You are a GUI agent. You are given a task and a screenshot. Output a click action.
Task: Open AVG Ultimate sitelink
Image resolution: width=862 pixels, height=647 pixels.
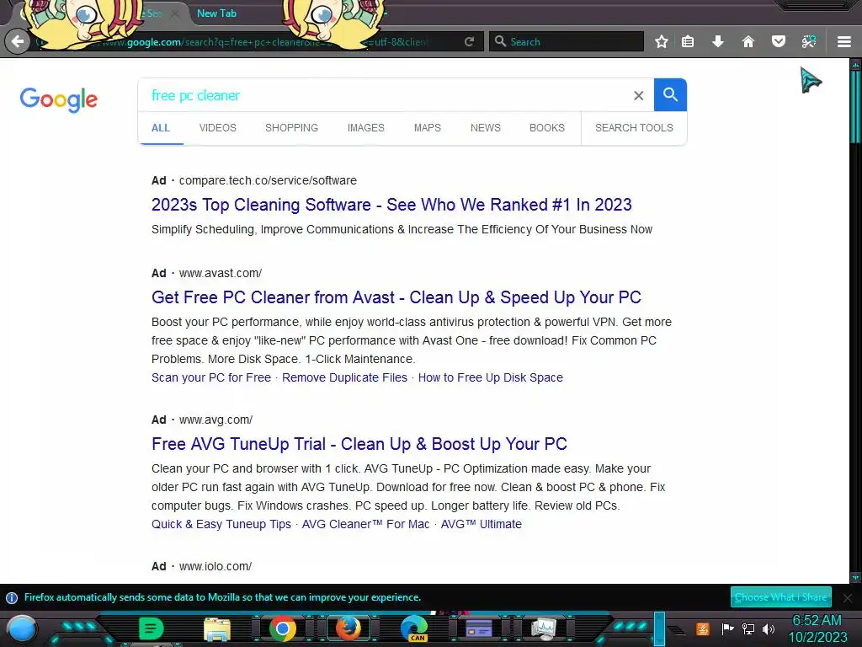coord(481,524)
